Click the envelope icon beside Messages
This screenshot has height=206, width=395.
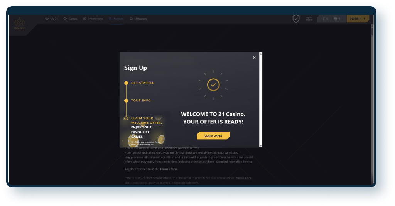(131, 19)
